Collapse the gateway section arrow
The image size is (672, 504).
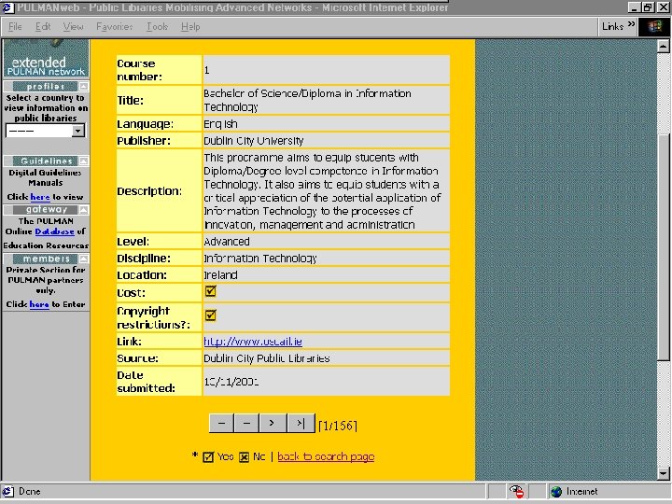(x=84, y=210)
